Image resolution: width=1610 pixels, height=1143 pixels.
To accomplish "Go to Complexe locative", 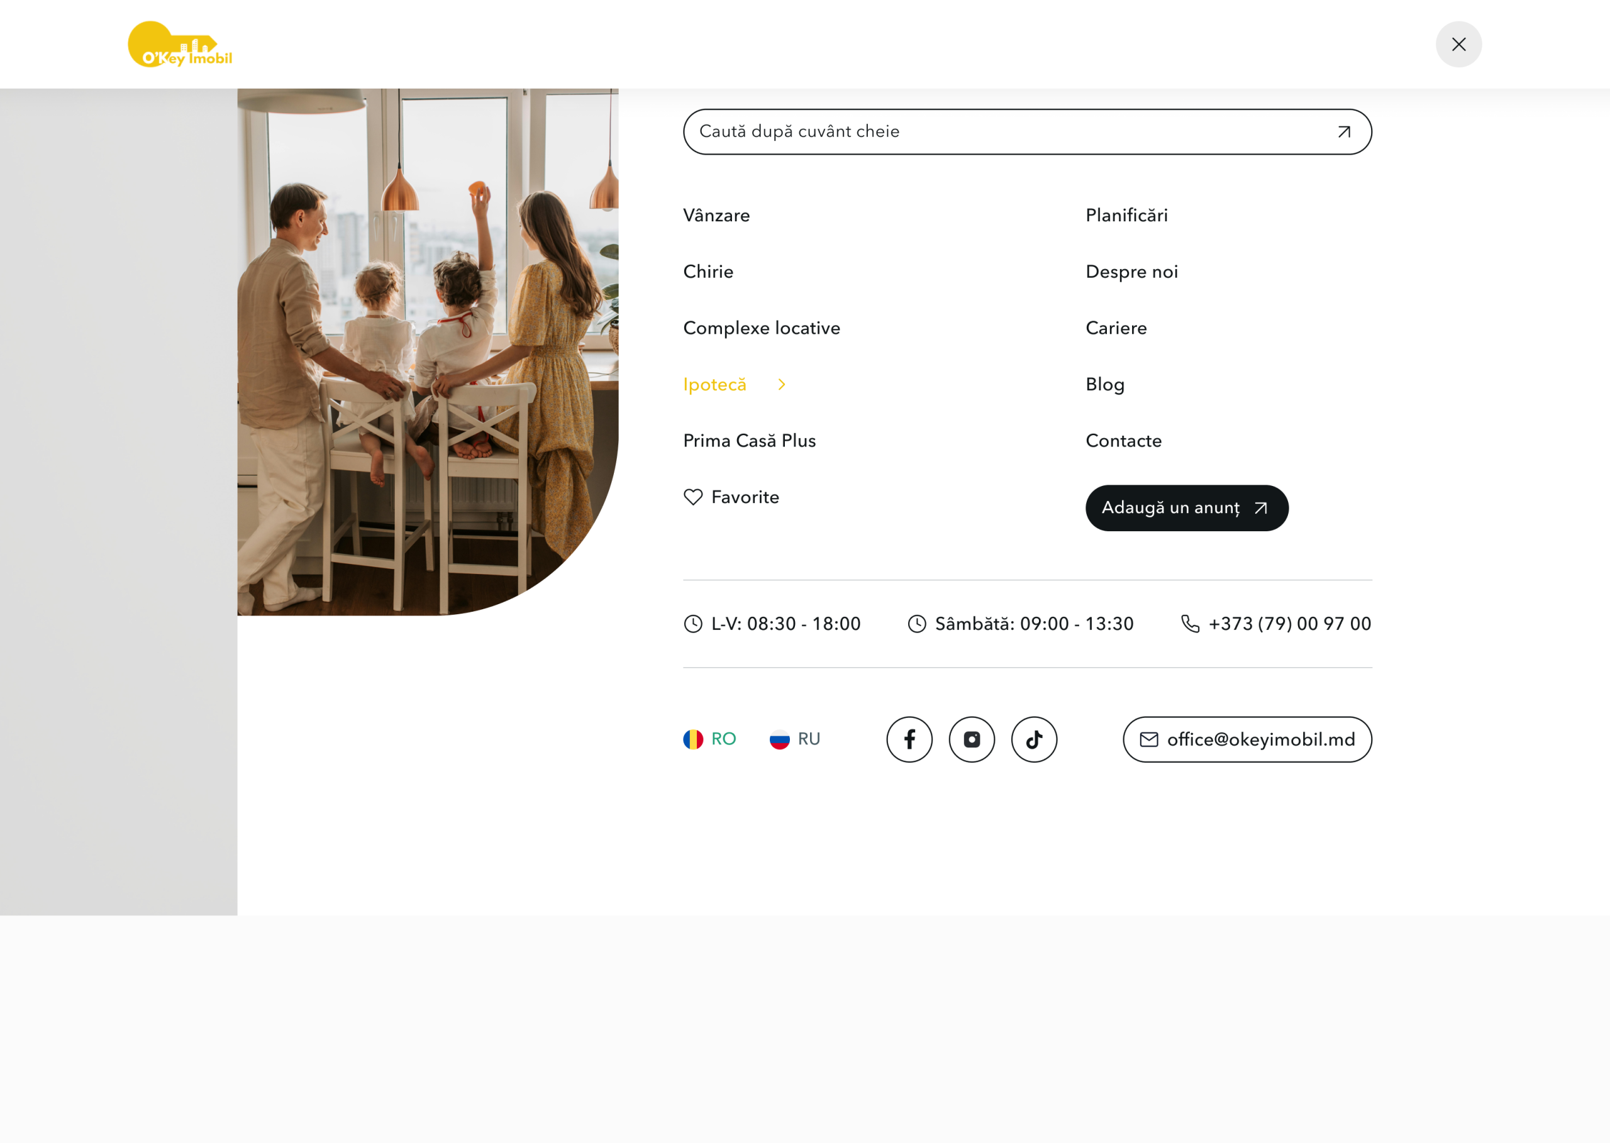I will click(x=762, y=328).
